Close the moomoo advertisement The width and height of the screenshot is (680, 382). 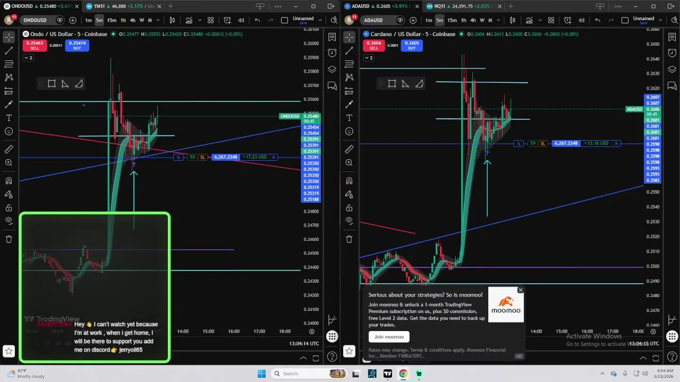(521, 290)
